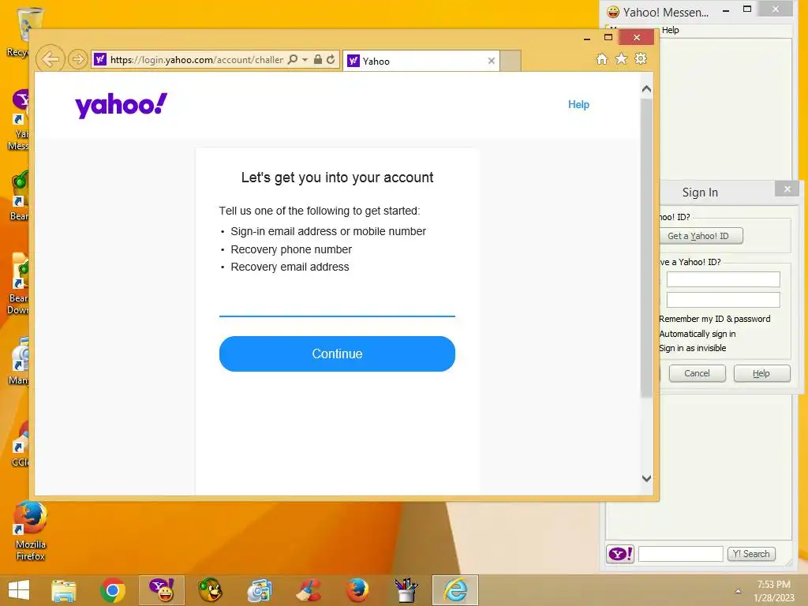Focus the Messenger web search field
808x606 pixels.
click(680, 554)
